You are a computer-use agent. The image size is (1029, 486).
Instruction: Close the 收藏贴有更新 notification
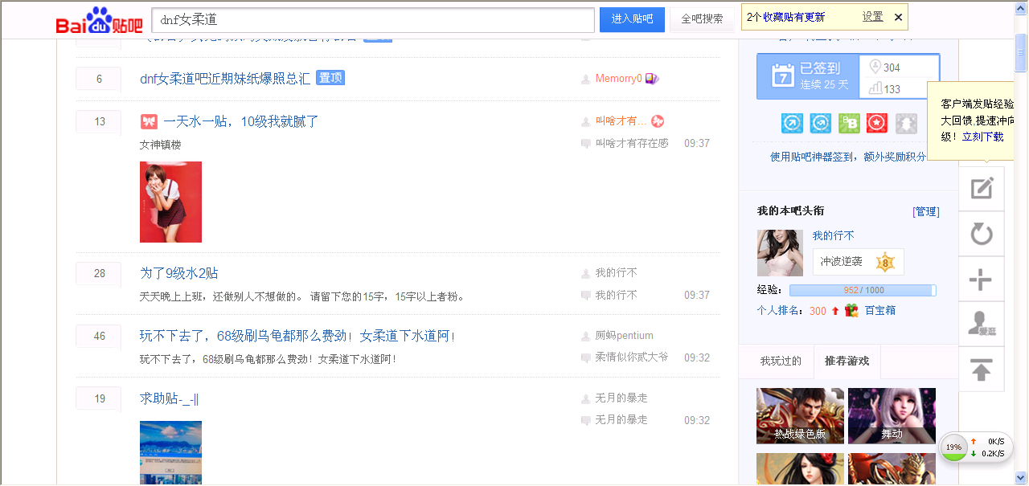tap(898, 17)
